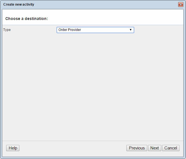This screenshot has height=159, width=186.
Task: Return to the previous wizard step
Action: pyautogui.click(x=137, y=148)
